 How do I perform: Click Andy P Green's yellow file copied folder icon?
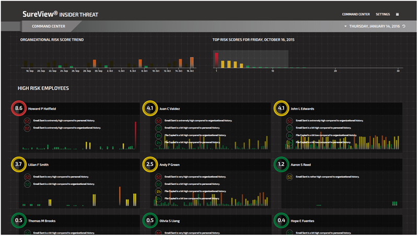[x=158, y=192]
